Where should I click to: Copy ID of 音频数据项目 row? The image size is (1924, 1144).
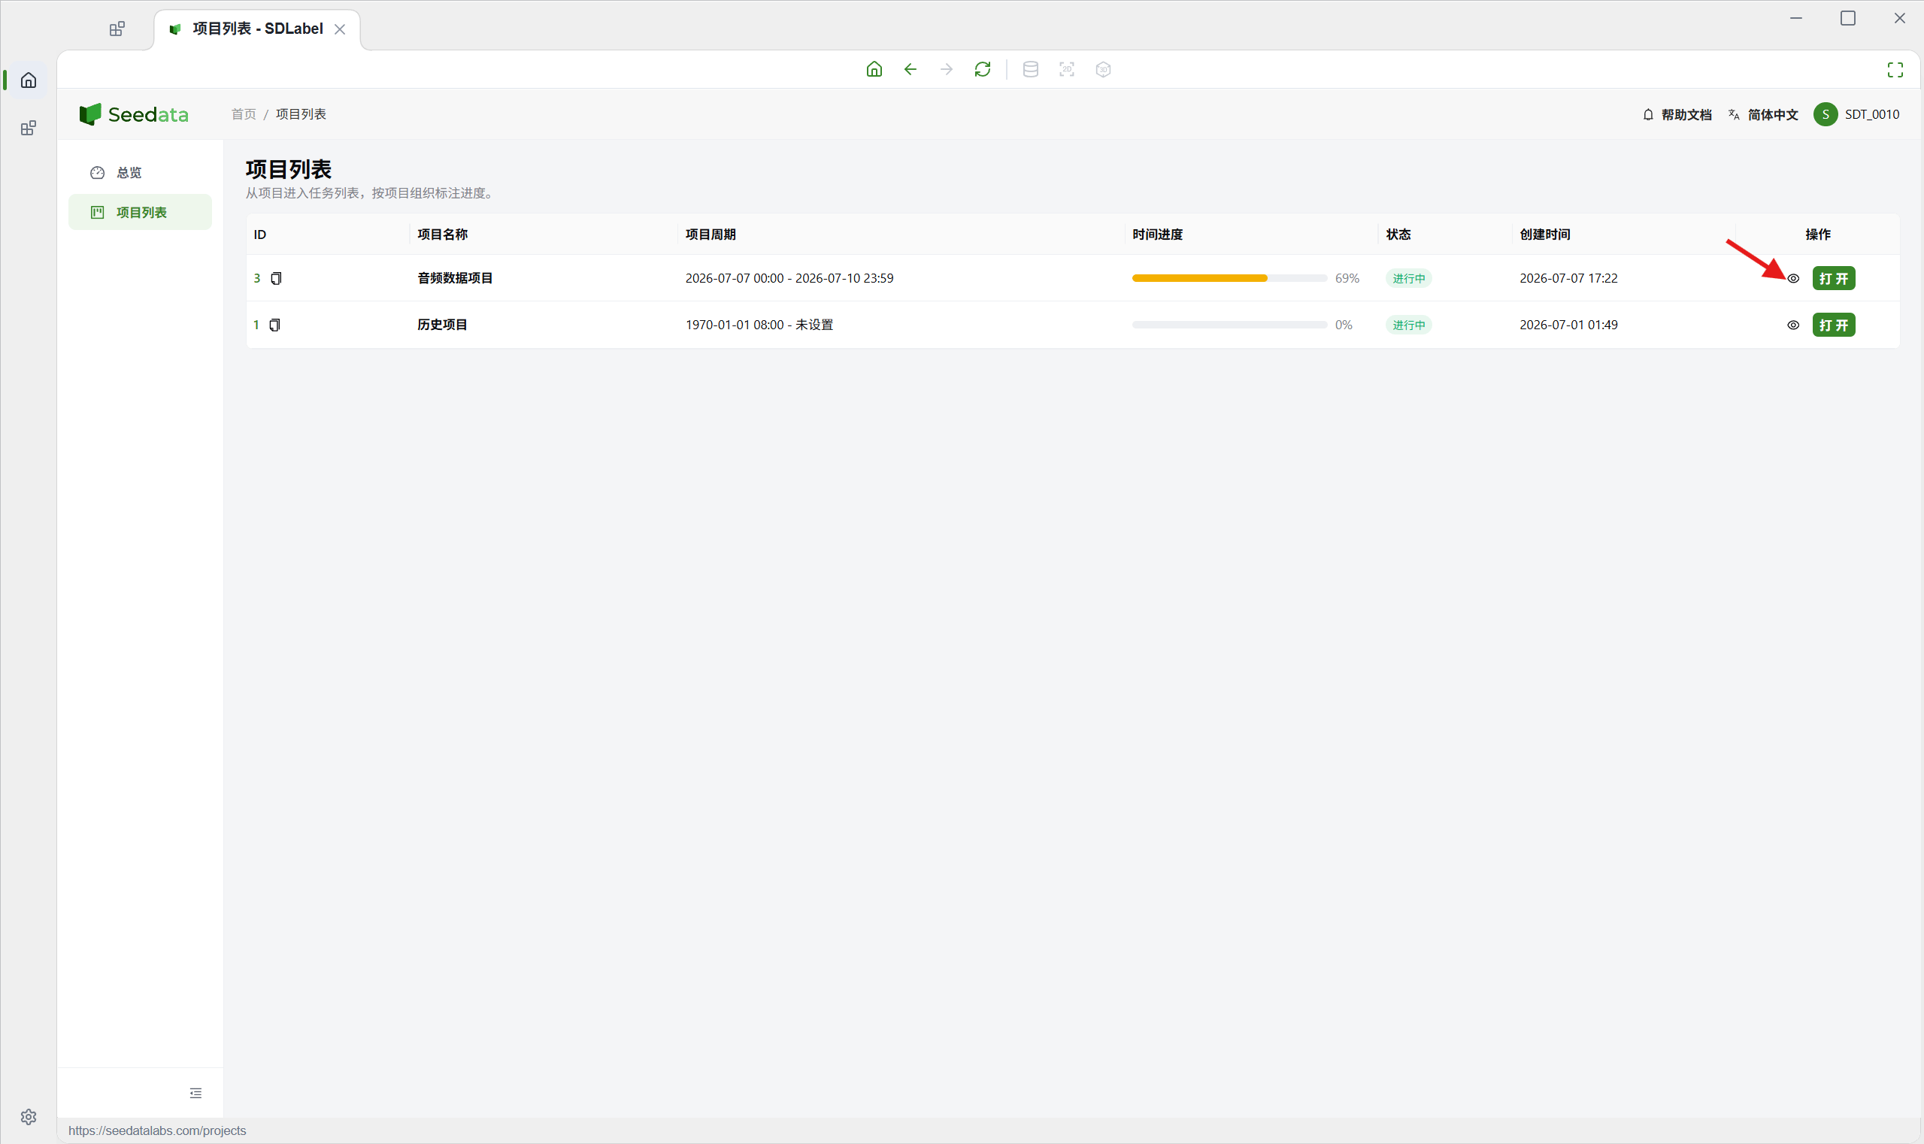[276, 278]
